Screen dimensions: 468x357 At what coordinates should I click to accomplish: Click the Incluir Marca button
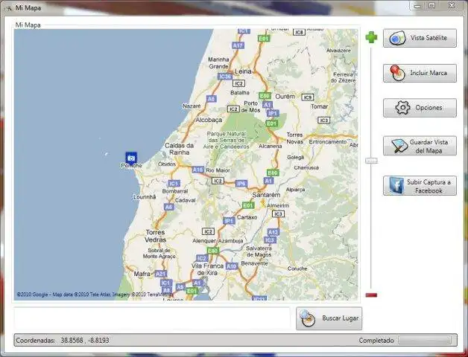[420, 73]
